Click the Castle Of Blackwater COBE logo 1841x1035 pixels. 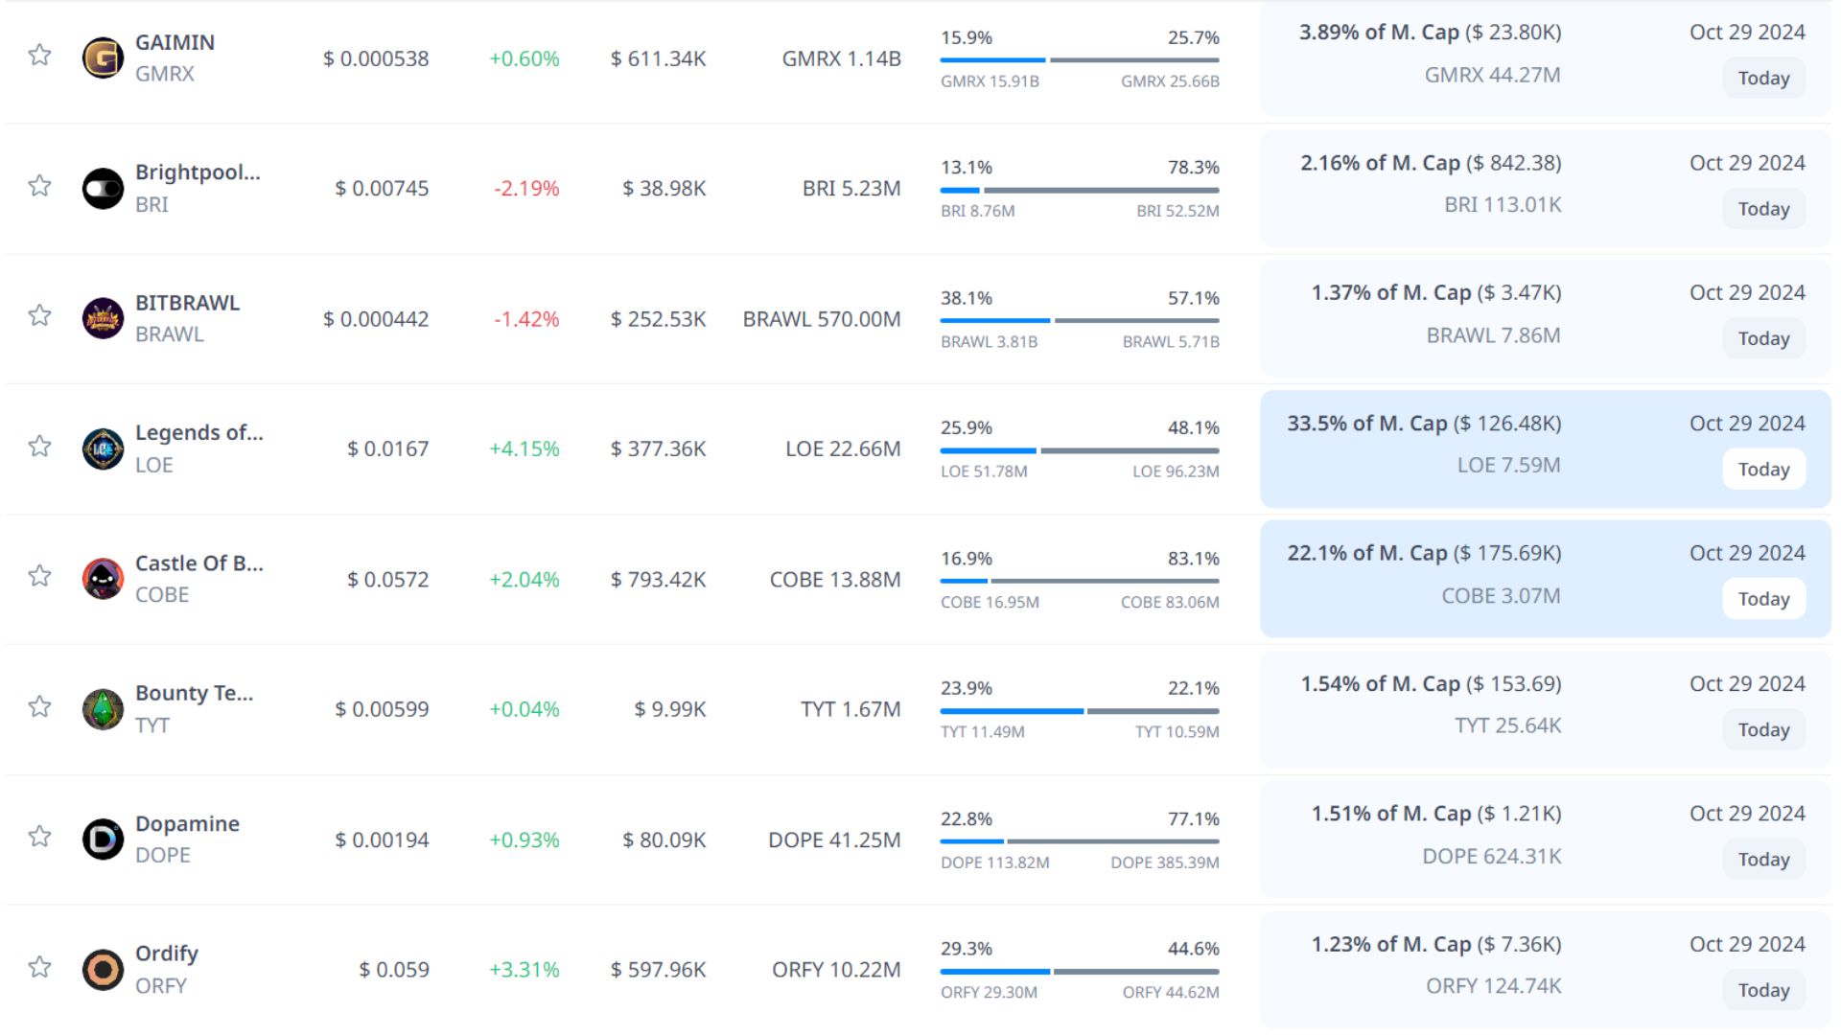[x=103, y=579]
